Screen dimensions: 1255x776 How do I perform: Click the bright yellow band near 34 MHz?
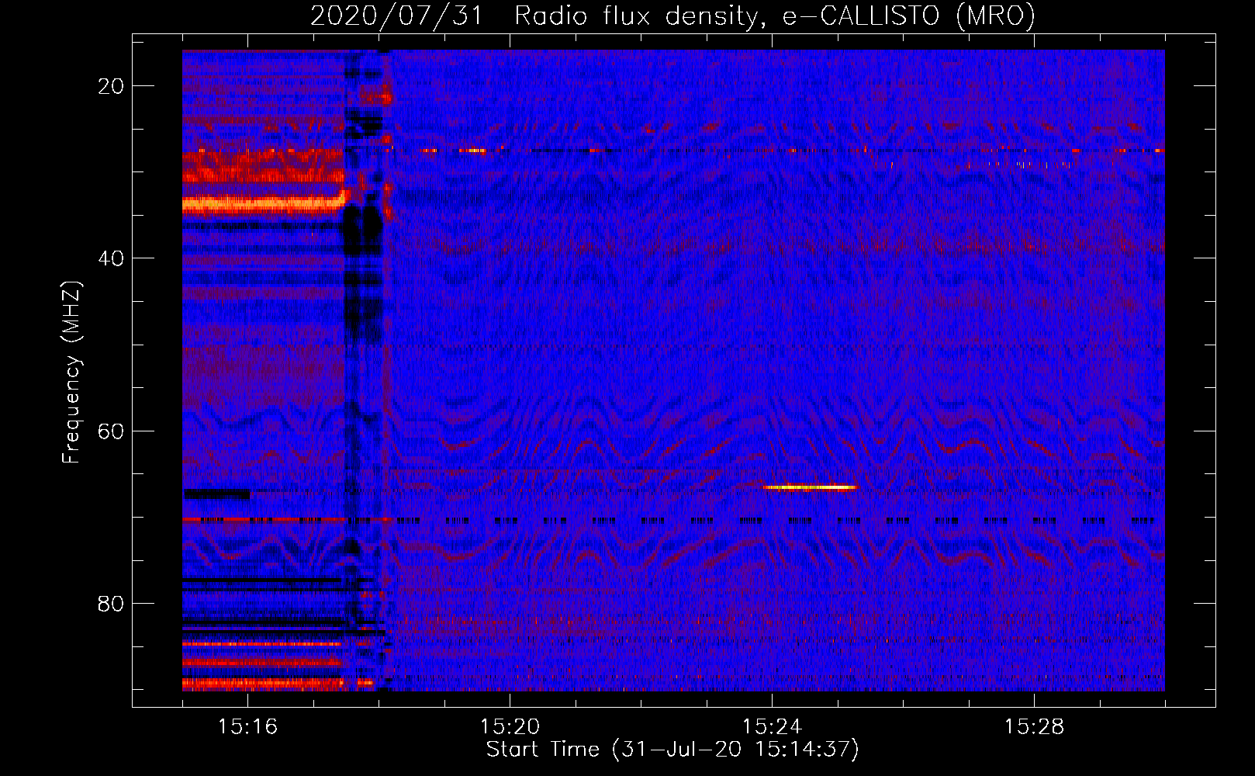tap(264, 204)
